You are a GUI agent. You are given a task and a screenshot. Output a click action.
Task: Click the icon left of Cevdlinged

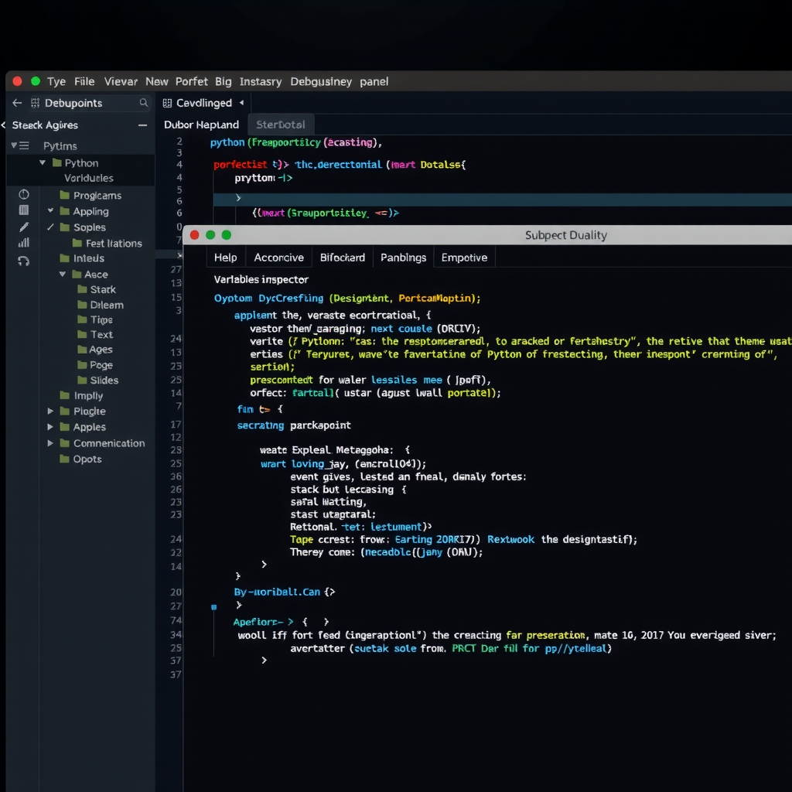[167, 103]
